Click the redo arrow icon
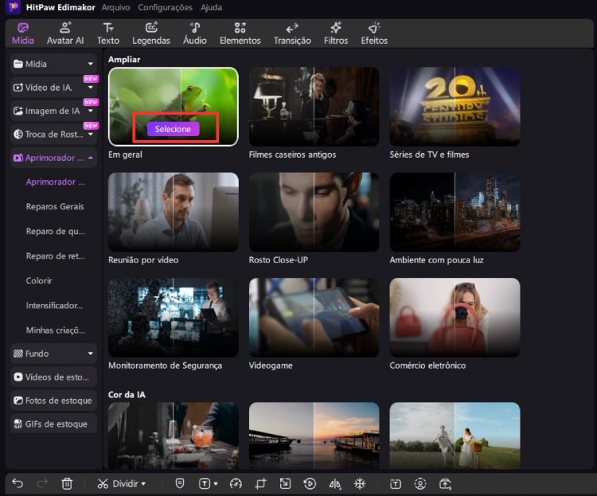The height and width of the screenshot is (496, 597). 42,484
